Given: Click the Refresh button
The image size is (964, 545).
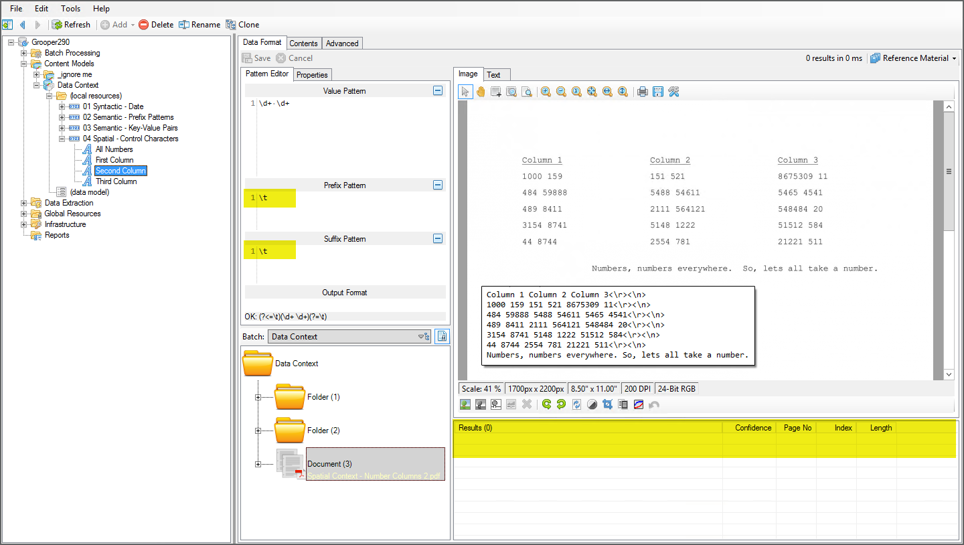Looking at the screenshot, I should coord(71,25).
